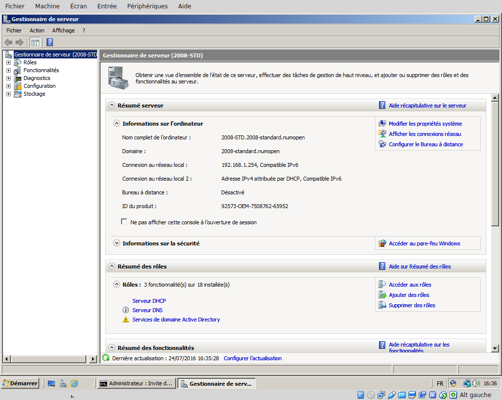Click 'Ajouter des rôles' link
Image resolution: width=502 pixels, height=400 pixels.
[x=409, y=295]
